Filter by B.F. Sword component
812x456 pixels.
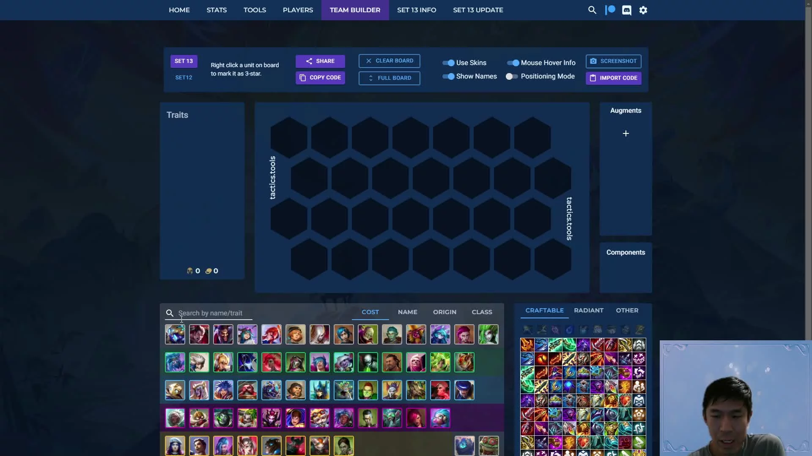[x=527, y=329]
